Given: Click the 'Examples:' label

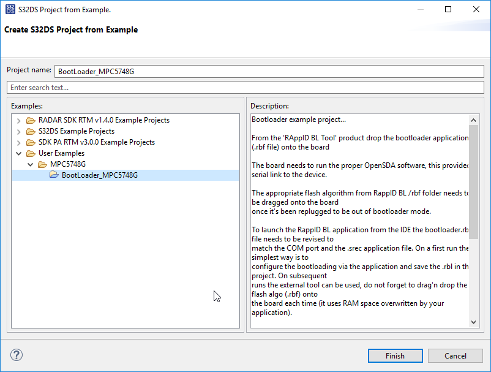Looking at the screenshot, I should tap(27, 106).
